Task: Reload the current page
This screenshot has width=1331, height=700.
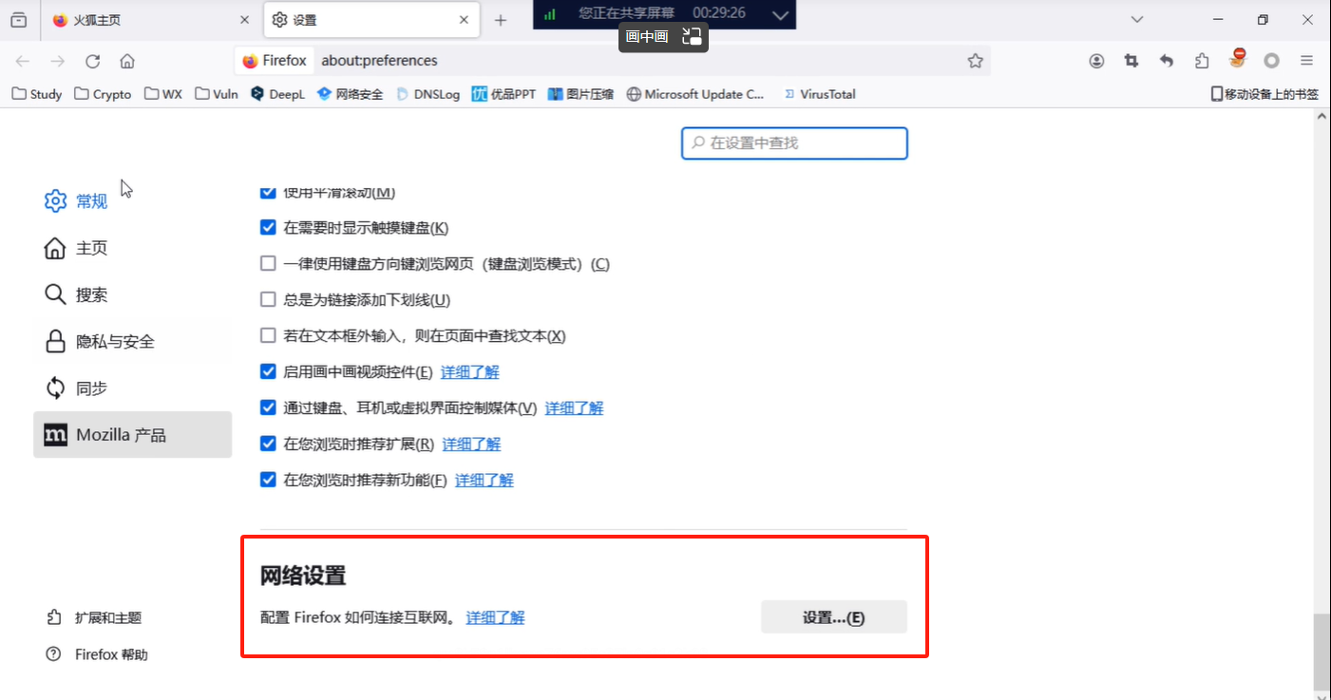Action: tap(92, 61)
